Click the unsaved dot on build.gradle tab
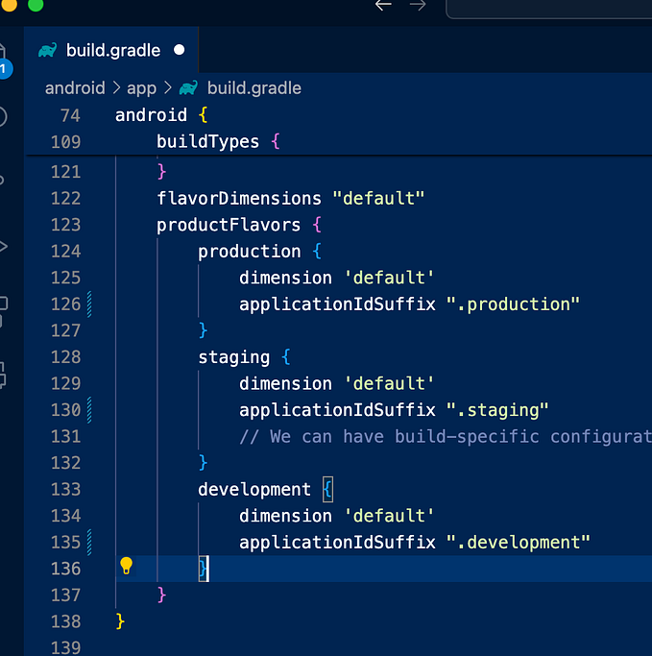 coord(179,50)
